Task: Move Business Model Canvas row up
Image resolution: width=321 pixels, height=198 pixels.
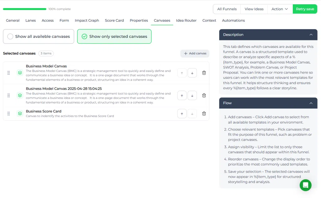Action: tap(182, 73)
